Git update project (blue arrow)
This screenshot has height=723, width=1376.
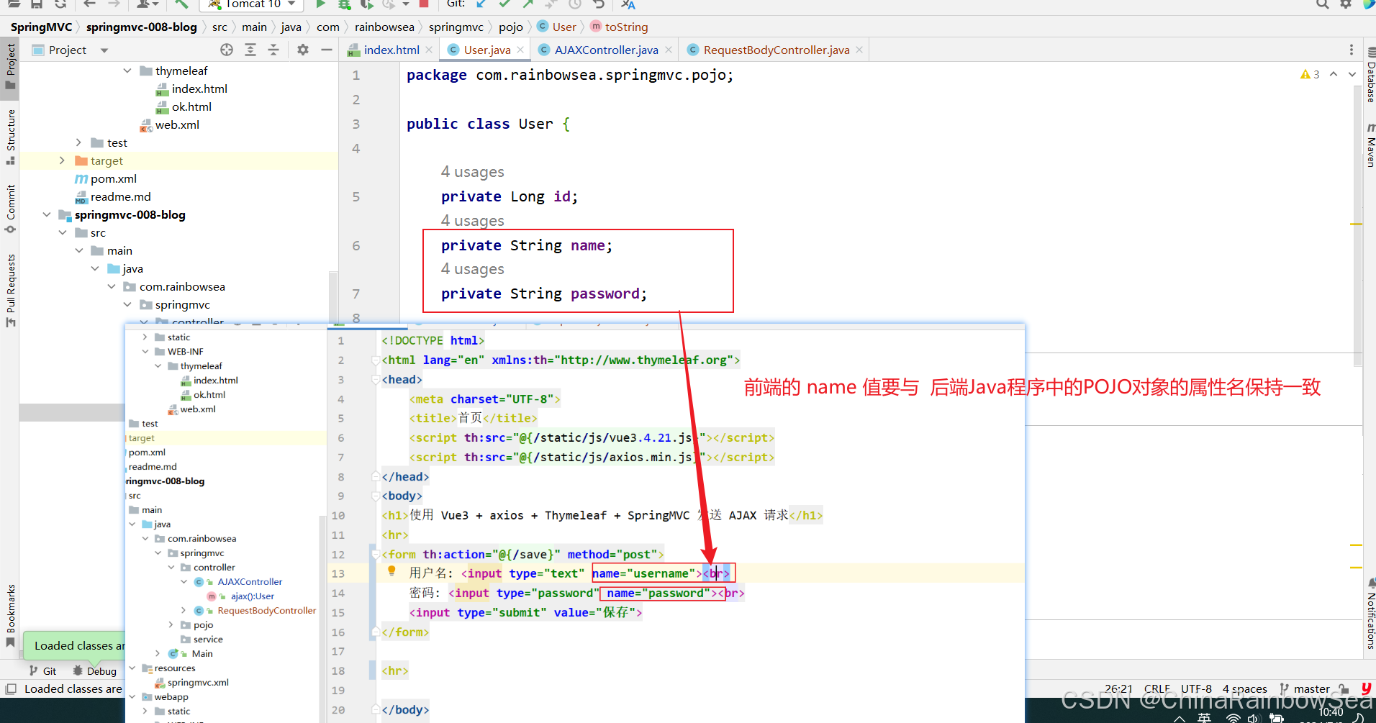(x=481, y=4)
